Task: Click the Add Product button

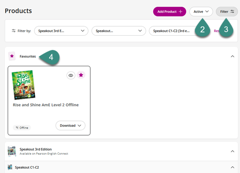Action: pos(169,12)
